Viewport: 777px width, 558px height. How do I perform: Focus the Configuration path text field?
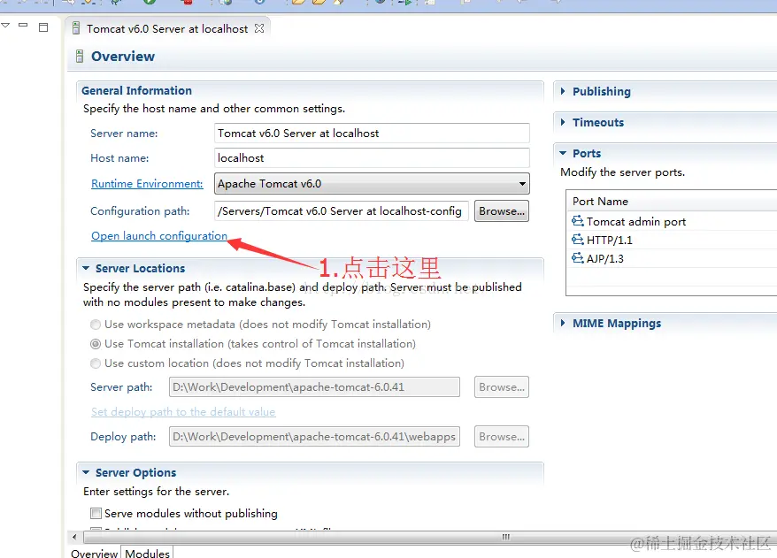click(342, 211)
